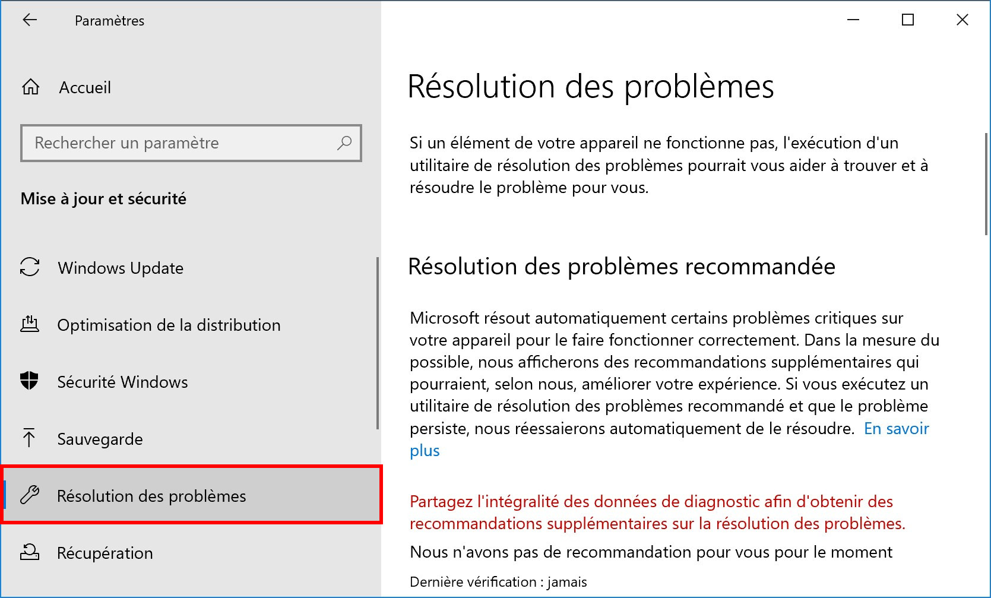Screen dimensions: 991x598
Task: Click the Sécurité Windows shield icon
Action: click(x=29, y=381)
